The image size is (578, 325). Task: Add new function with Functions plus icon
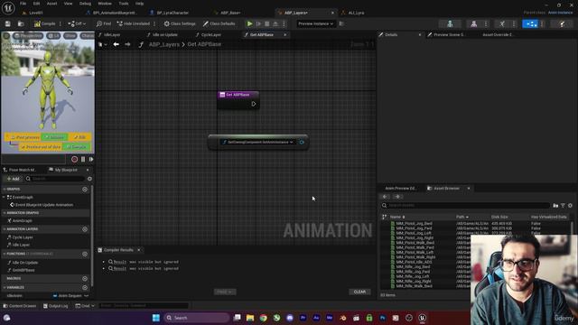[85, 254]
